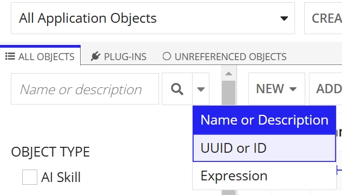Open the UNREFERENCED OBJECTS tab
The image size is (342, 195).
225,56
